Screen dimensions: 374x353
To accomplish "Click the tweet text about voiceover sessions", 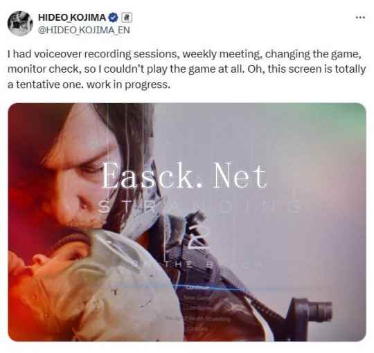I will click(x=186, y=69).
